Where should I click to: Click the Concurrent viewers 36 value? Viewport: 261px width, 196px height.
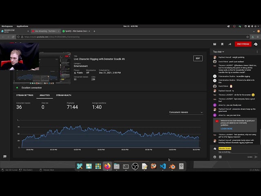point(19,107)
